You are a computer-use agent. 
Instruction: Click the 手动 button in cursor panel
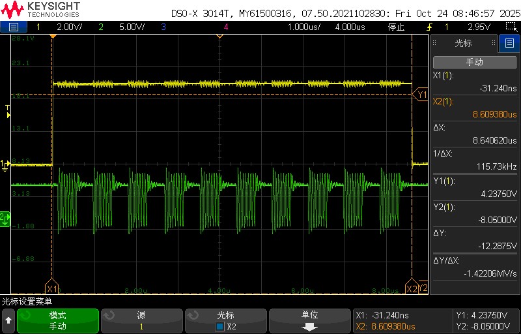click(474, 63)
